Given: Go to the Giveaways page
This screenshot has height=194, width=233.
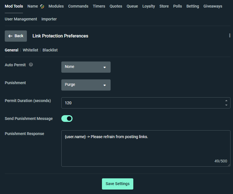Looking at the screenshot, I should pyautogui.click(x=213, y=6).
